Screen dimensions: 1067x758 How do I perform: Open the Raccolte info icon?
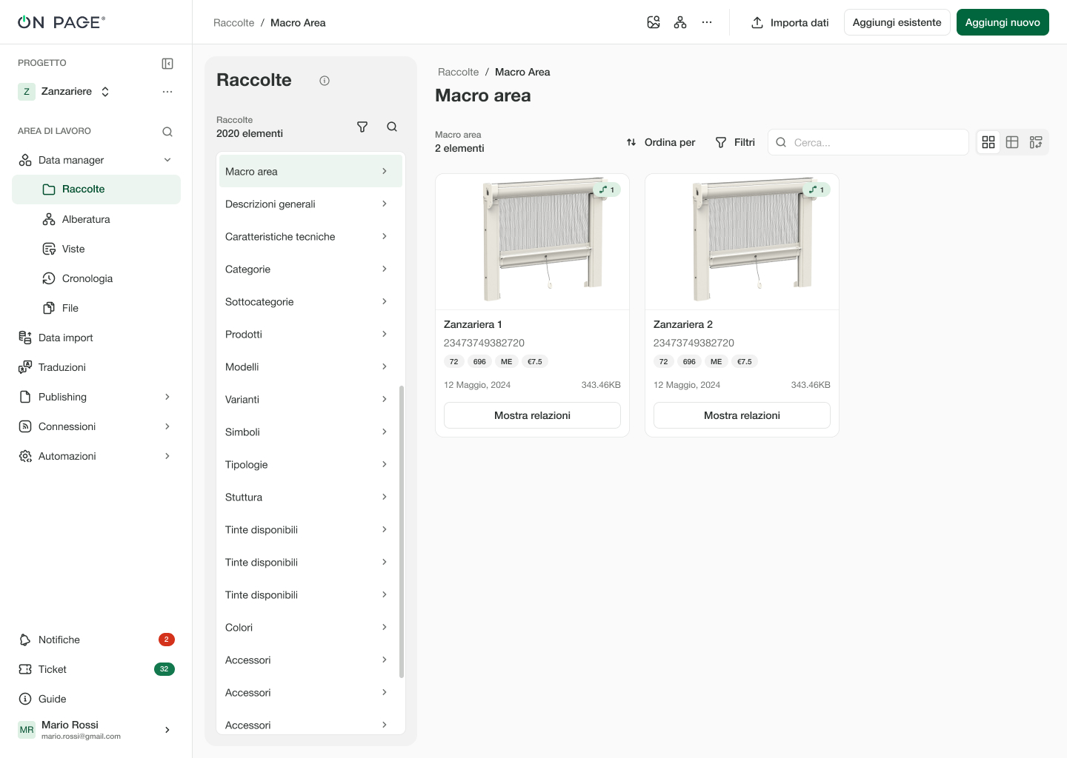(325, 81)
